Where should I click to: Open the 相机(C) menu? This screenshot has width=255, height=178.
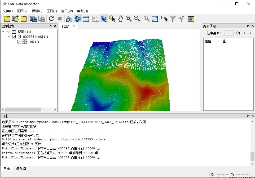coord(37,11)
